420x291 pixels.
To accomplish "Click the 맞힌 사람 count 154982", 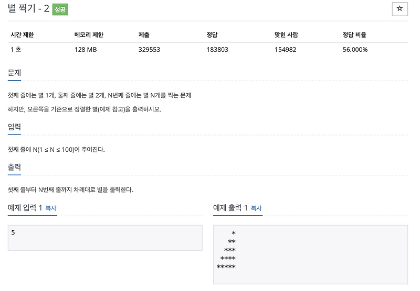I will click(285, 50).
